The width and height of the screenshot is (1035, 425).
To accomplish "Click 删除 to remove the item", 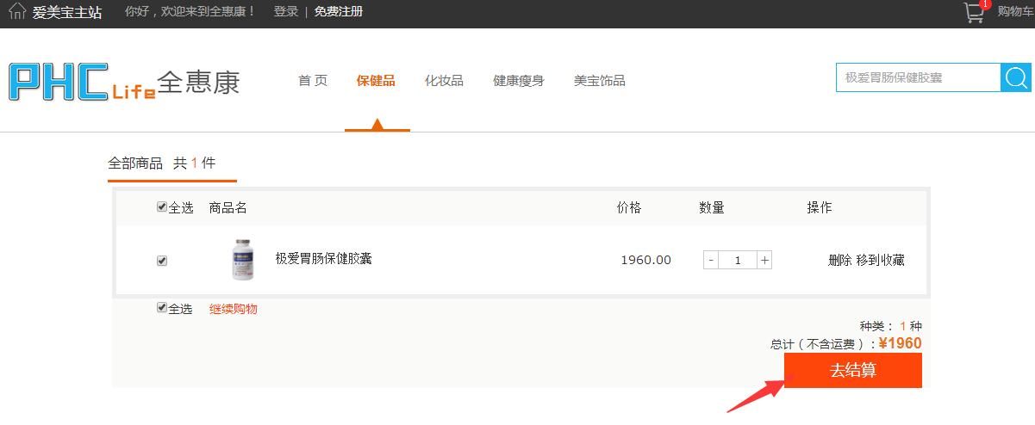I will point(840,261).
